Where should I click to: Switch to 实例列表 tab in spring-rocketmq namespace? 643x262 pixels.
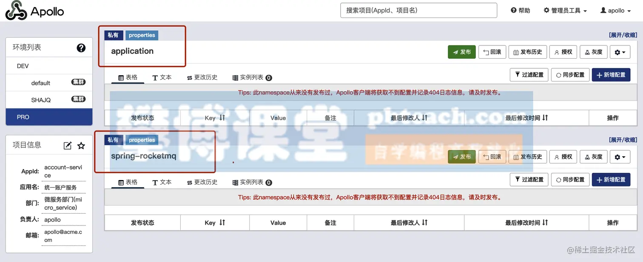tap(252, 182)
